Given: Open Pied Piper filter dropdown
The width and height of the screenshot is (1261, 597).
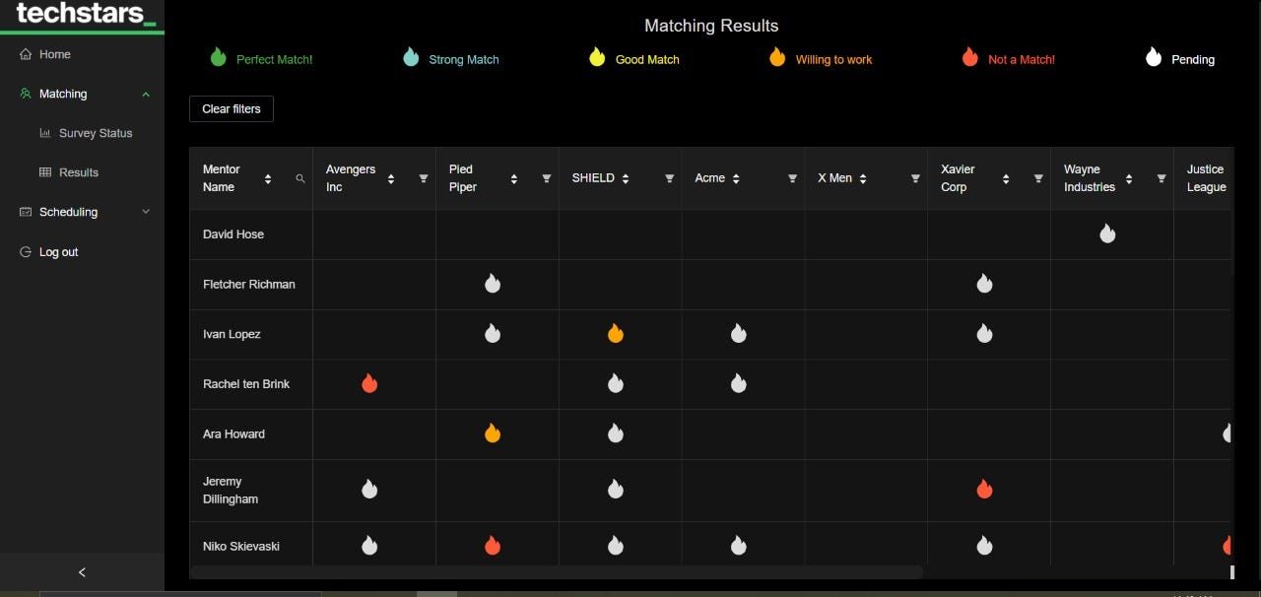Looking at the screenshot, I should [547, 178].
